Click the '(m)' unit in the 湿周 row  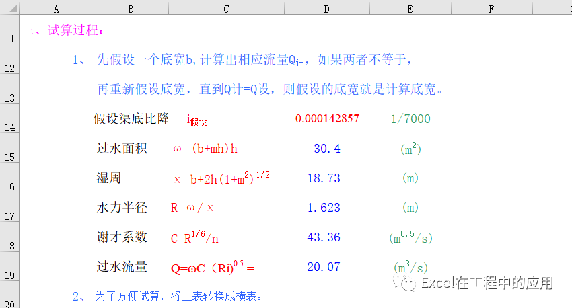click(410, 178)
